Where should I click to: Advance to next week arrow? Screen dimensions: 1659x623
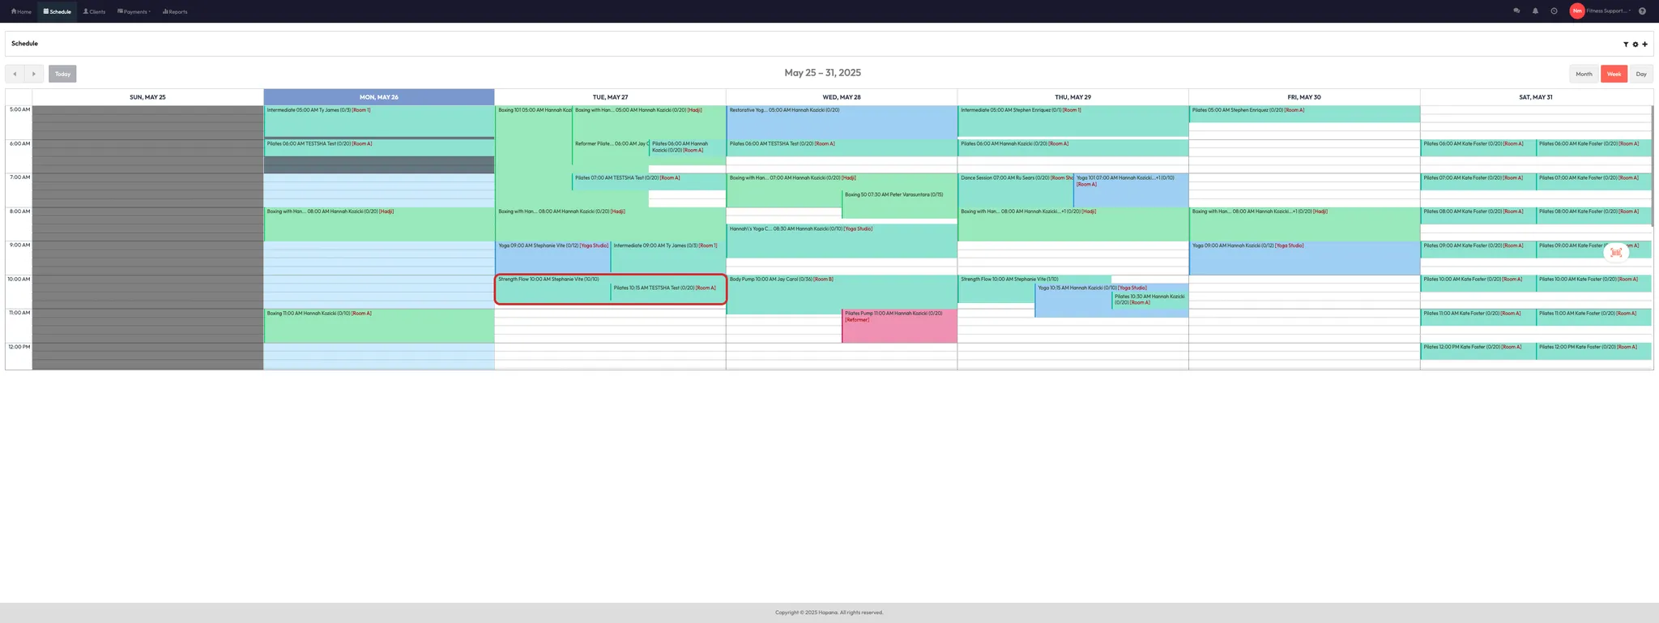34,74
